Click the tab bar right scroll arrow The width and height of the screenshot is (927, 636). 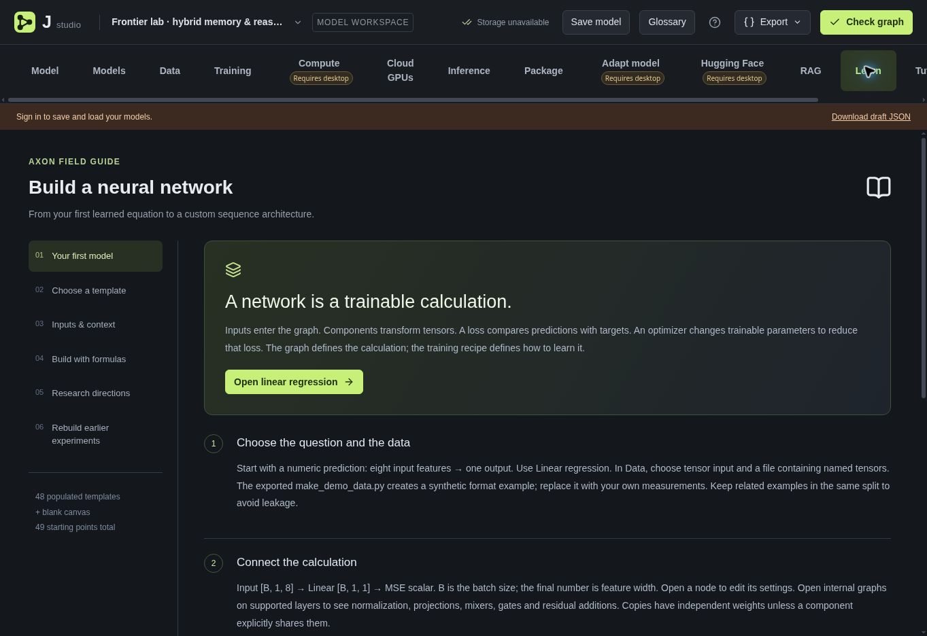click(x=924, y=100)
